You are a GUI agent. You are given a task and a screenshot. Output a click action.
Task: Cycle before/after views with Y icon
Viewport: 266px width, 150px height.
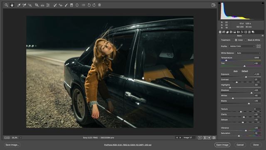coord(200,138)
